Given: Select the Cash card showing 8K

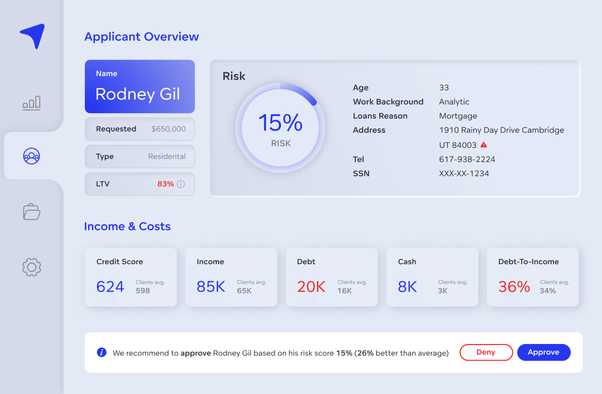Looking at the screenshot, I should click(x=432, y=276).
